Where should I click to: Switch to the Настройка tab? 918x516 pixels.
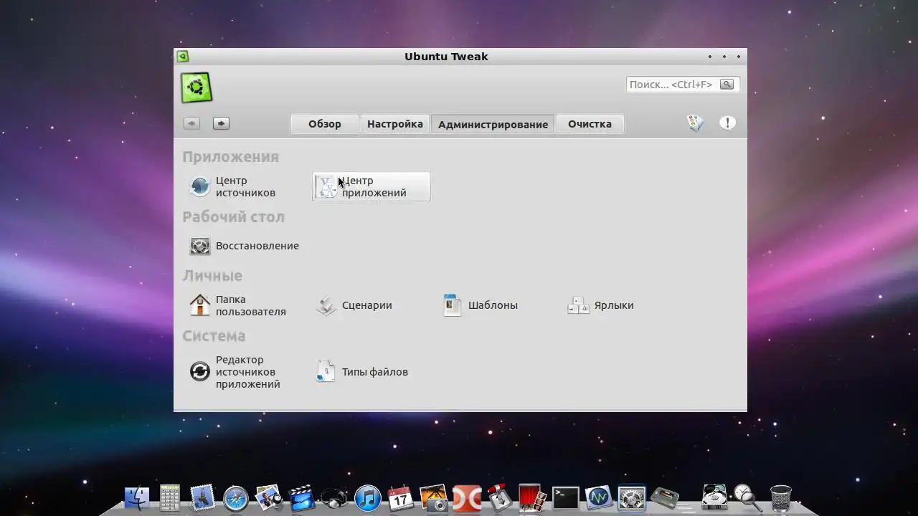pyautogui.click(x=395, y=124)
